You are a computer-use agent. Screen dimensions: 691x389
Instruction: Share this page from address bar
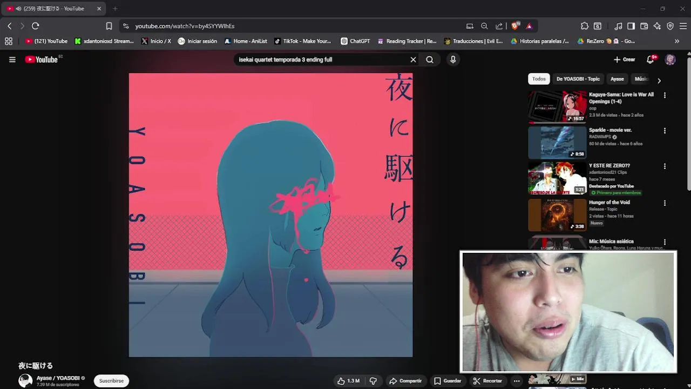(x=499, y=26)
